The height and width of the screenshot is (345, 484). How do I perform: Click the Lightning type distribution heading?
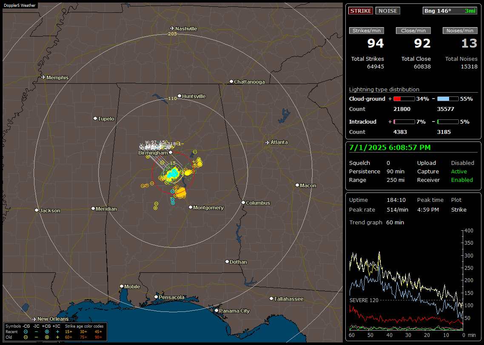point(384,89)
